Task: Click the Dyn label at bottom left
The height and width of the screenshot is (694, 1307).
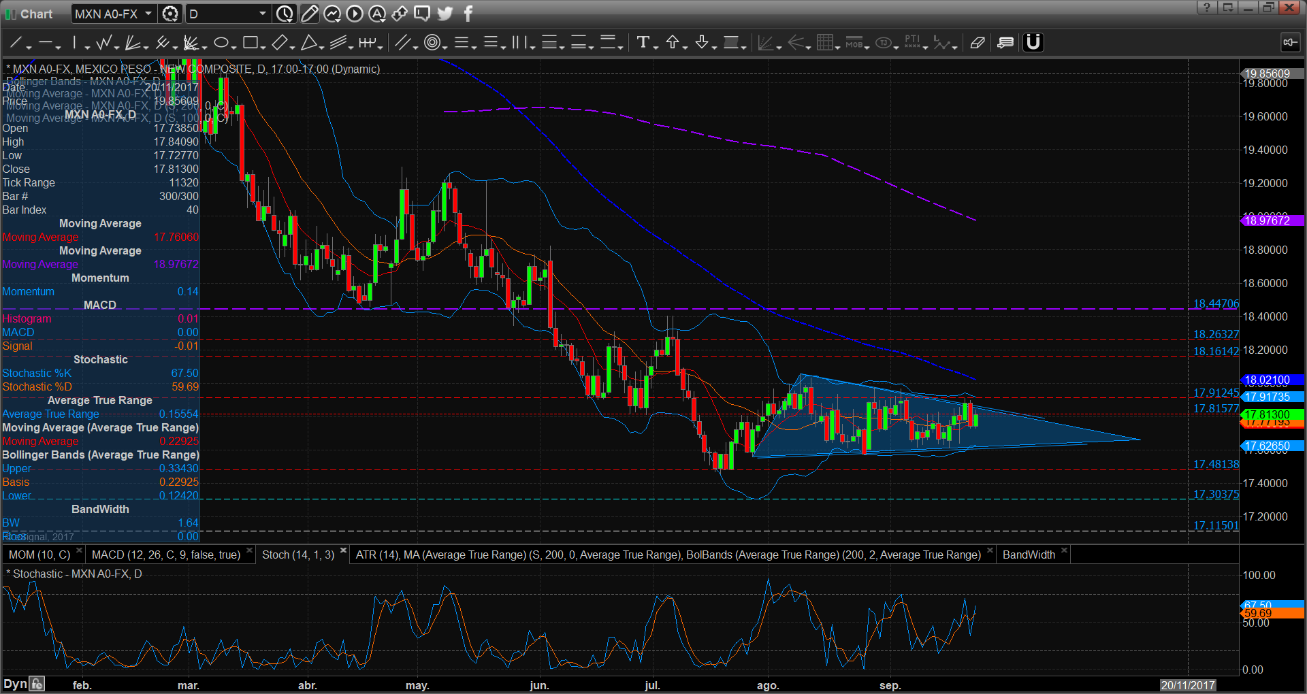Action: [x=15, y=684]
